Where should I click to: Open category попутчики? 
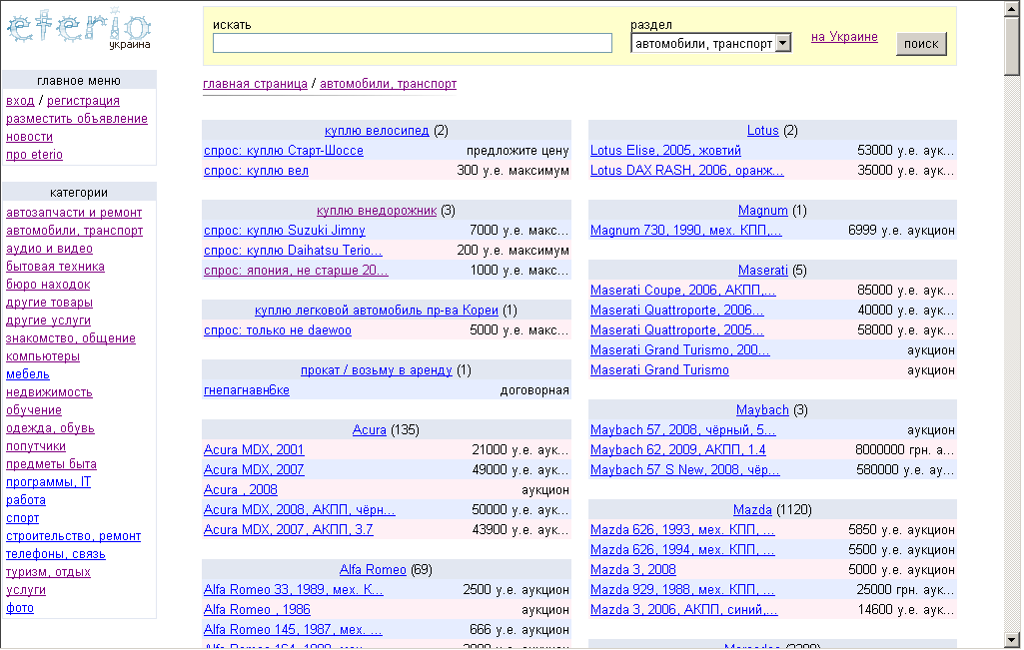[36, 445]
